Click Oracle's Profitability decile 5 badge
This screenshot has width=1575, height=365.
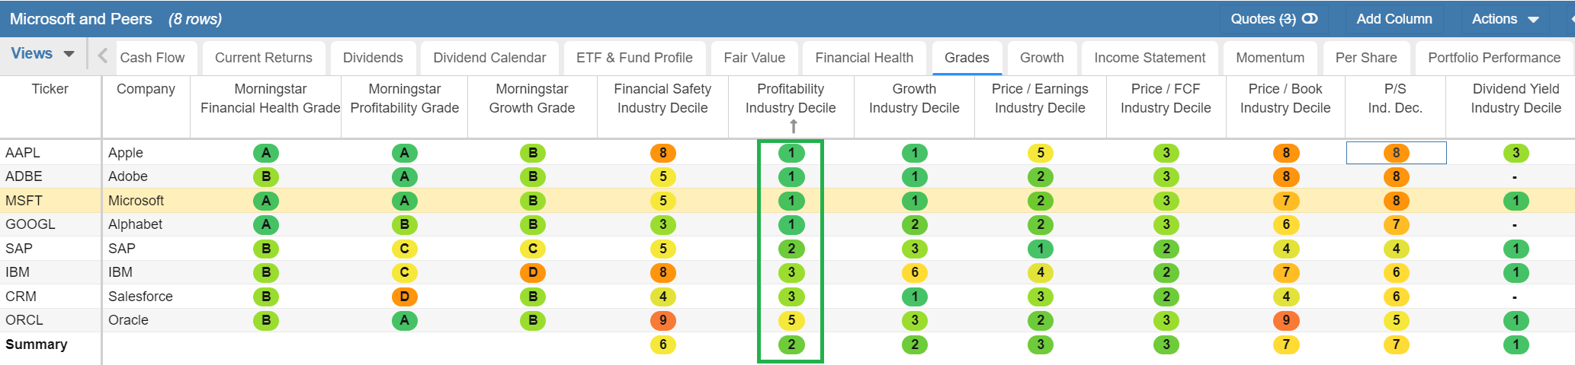coord(791,320)
